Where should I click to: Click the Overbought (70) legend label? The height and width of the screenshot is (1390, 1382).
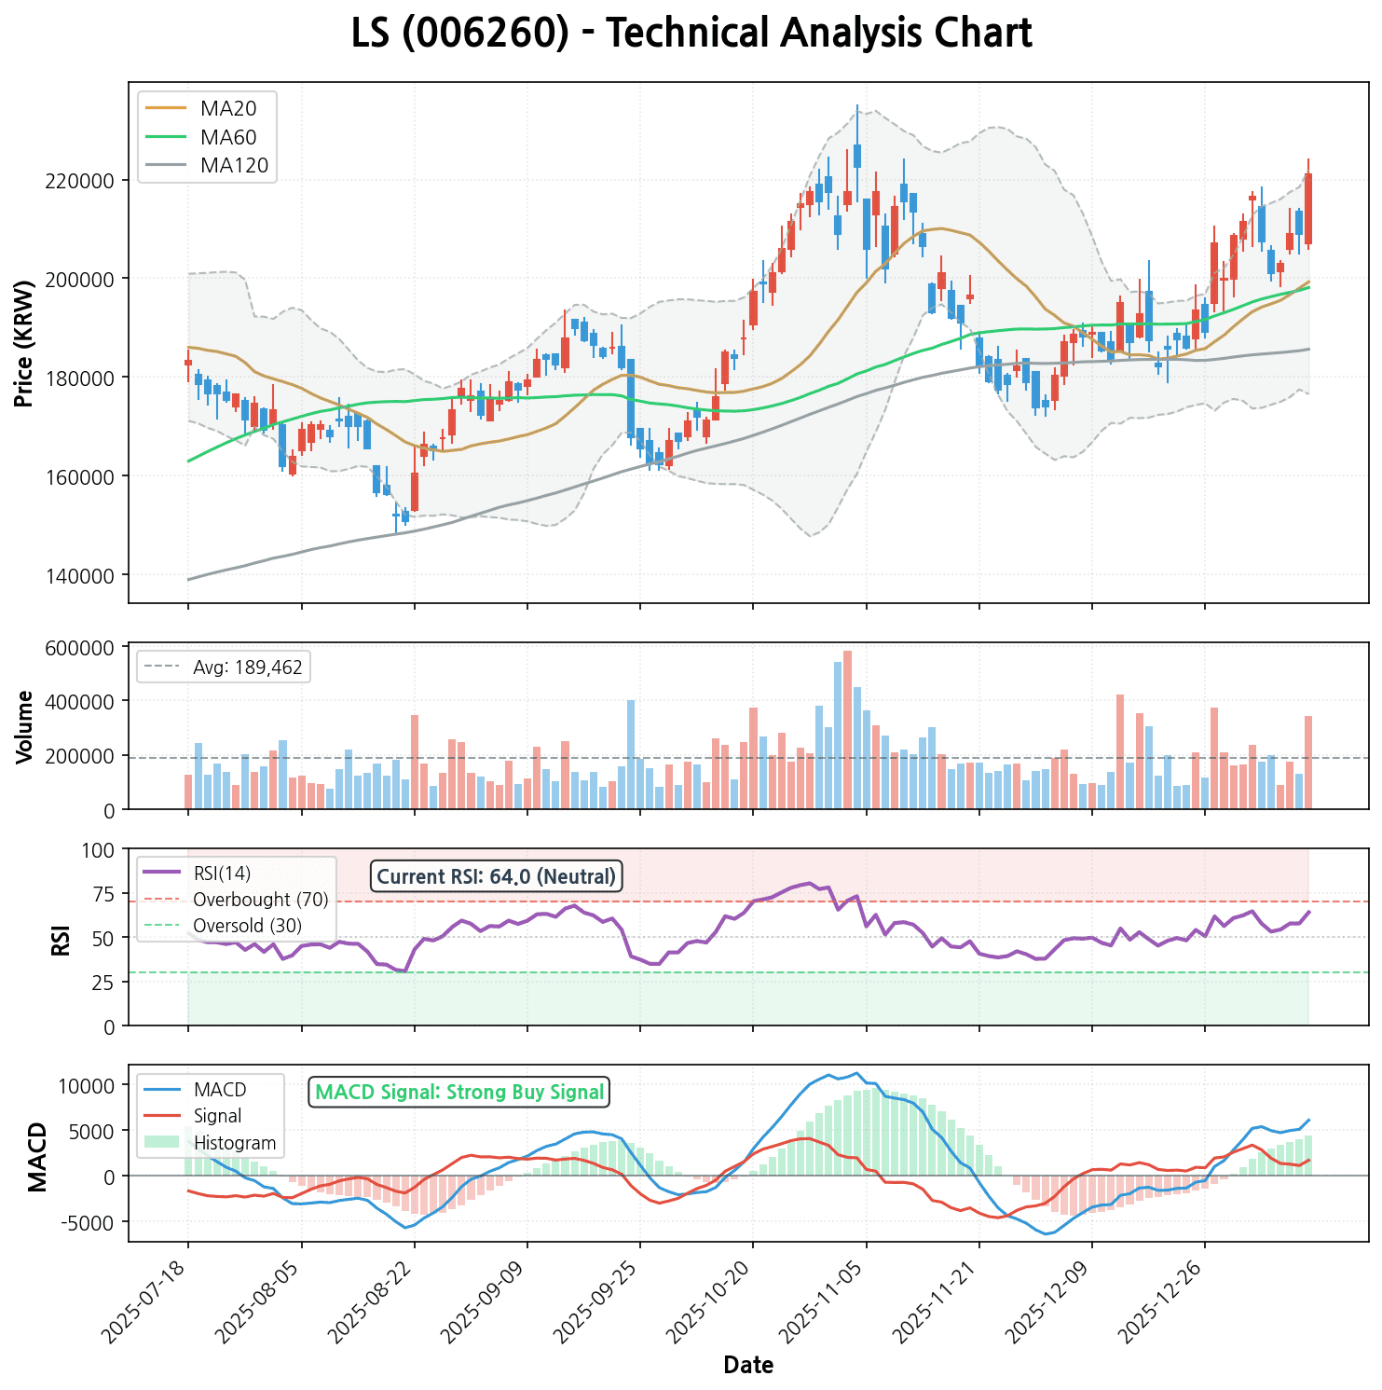click(x=260, y=900)
